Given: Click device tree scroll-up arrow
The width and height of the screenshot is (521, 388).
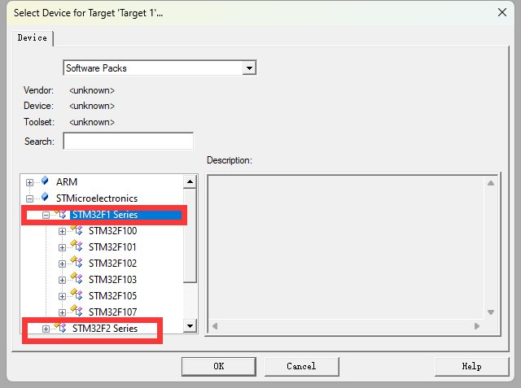Looking at the screenshot, I should 190,181.
